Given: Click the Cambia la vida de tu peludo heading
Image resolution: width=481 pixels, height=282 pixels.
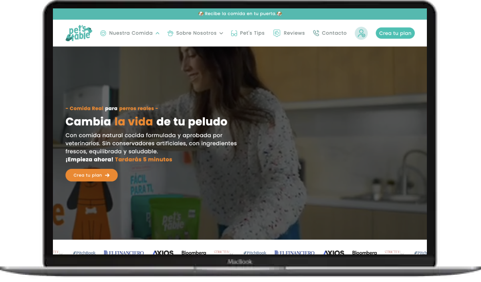Looking at the screenshot, I should (x=146, y=122).
